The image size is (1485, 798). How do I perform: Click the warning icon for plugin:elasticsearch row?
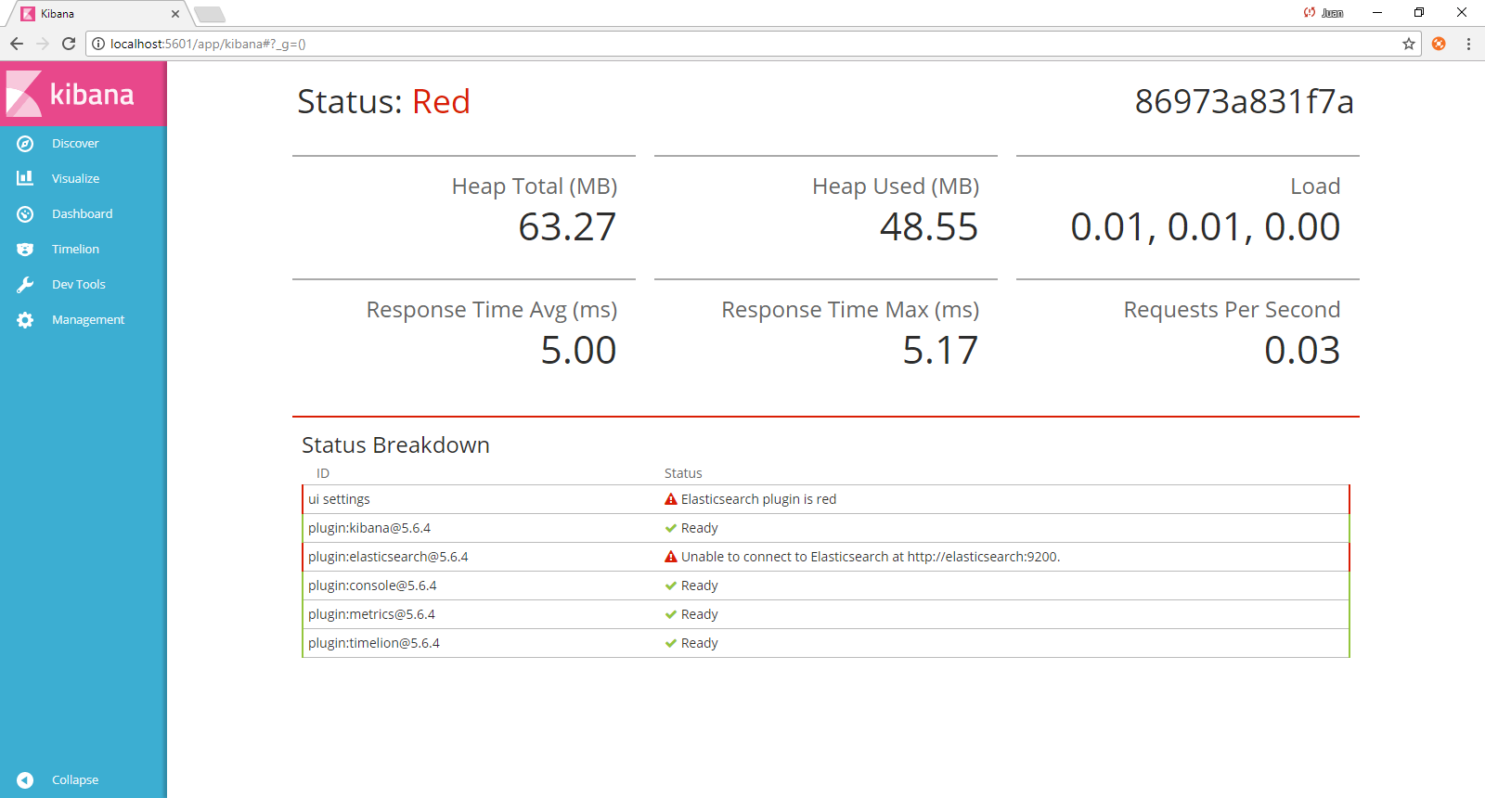coord(671,557)
